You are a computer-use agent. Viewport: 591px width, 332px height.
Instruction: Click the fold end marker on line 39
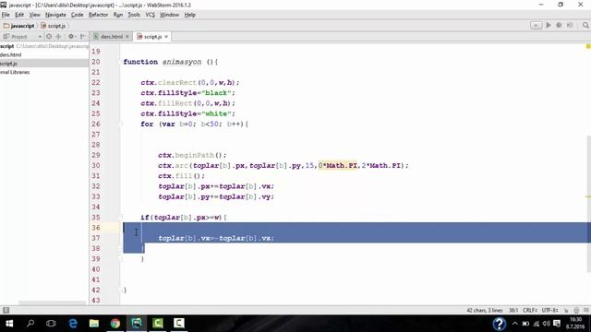tap(120, 258)
